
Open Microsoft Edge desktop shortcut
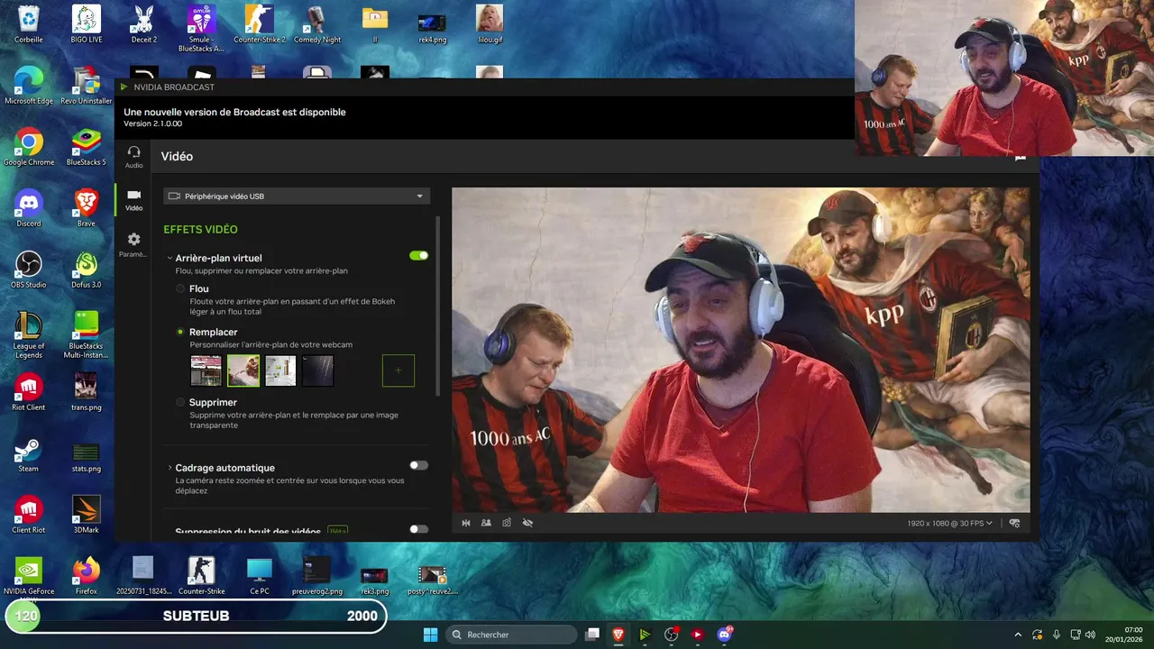pos(29,87)
